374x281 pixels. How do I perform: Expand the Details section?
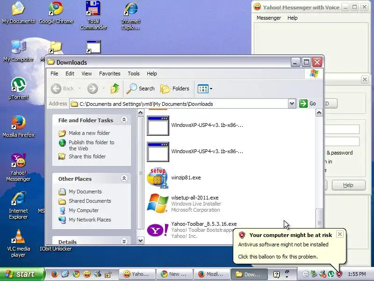[124, 241]
